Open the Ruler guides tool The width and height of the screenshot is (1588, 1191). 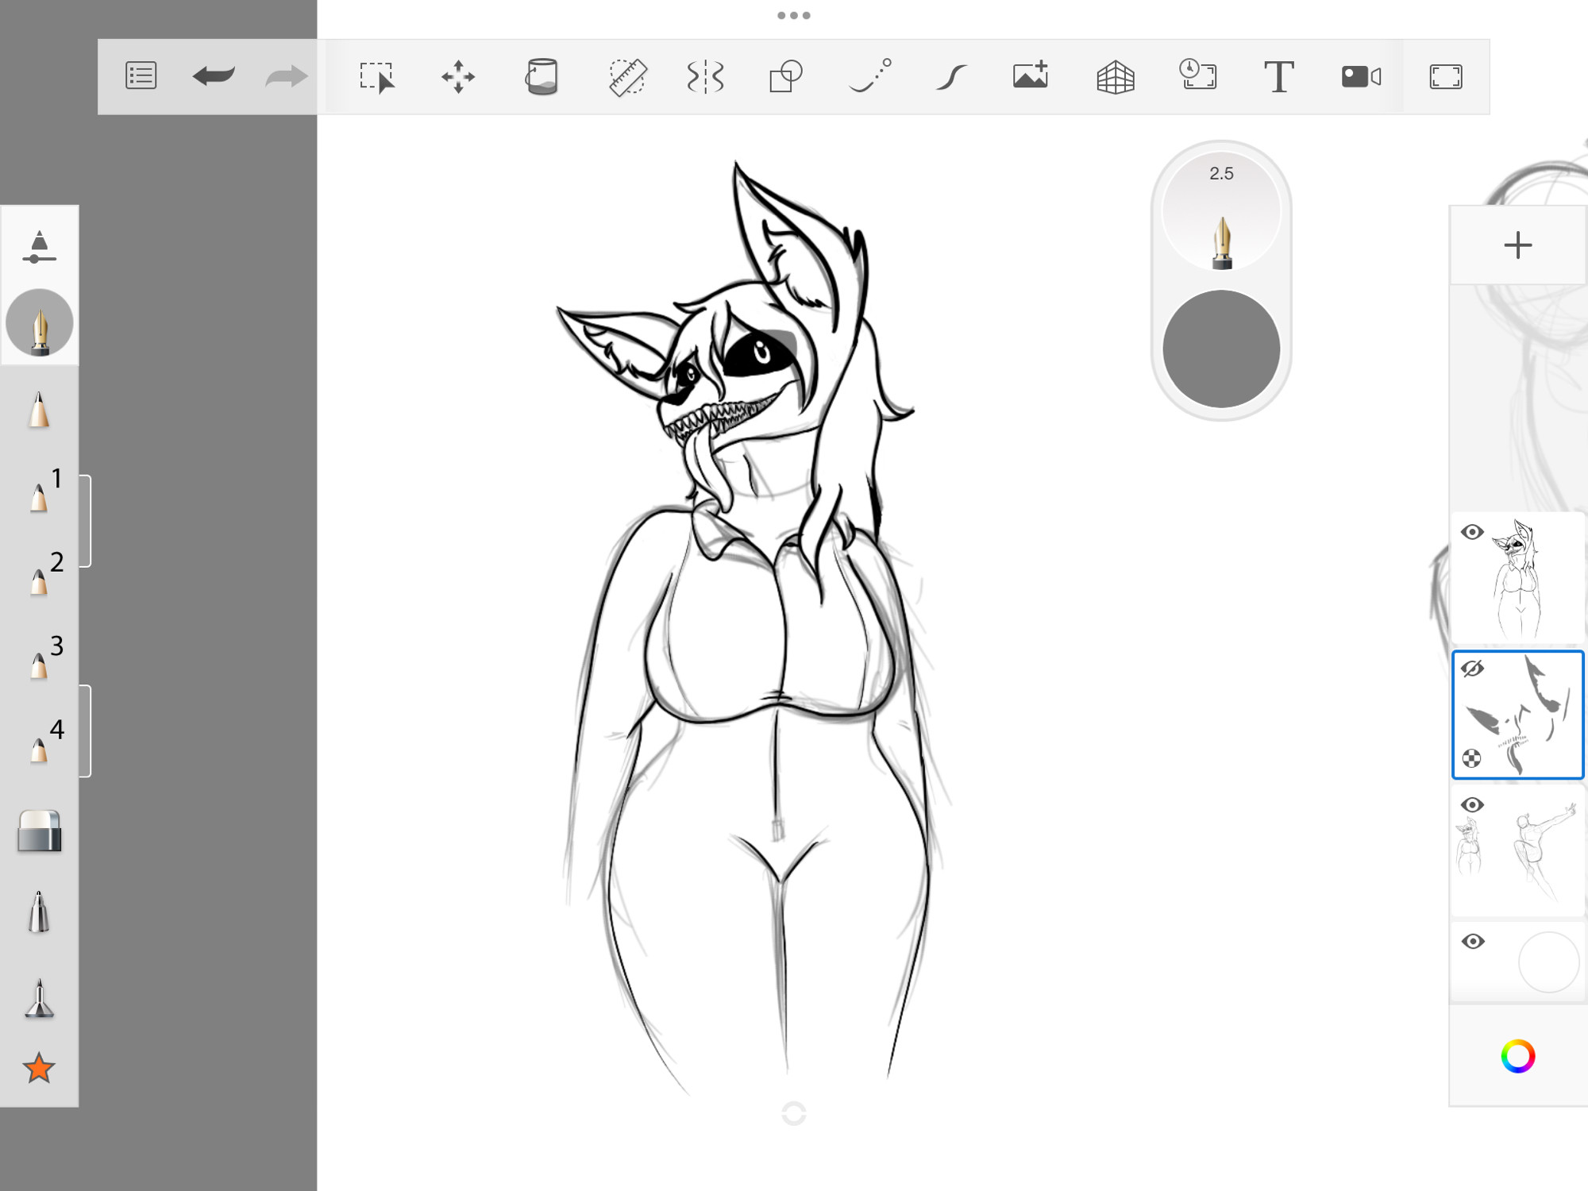click(627, 77)
